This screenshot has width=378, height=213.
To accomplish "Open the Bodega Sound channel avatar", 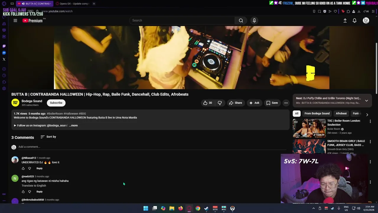I will [15, 103].
